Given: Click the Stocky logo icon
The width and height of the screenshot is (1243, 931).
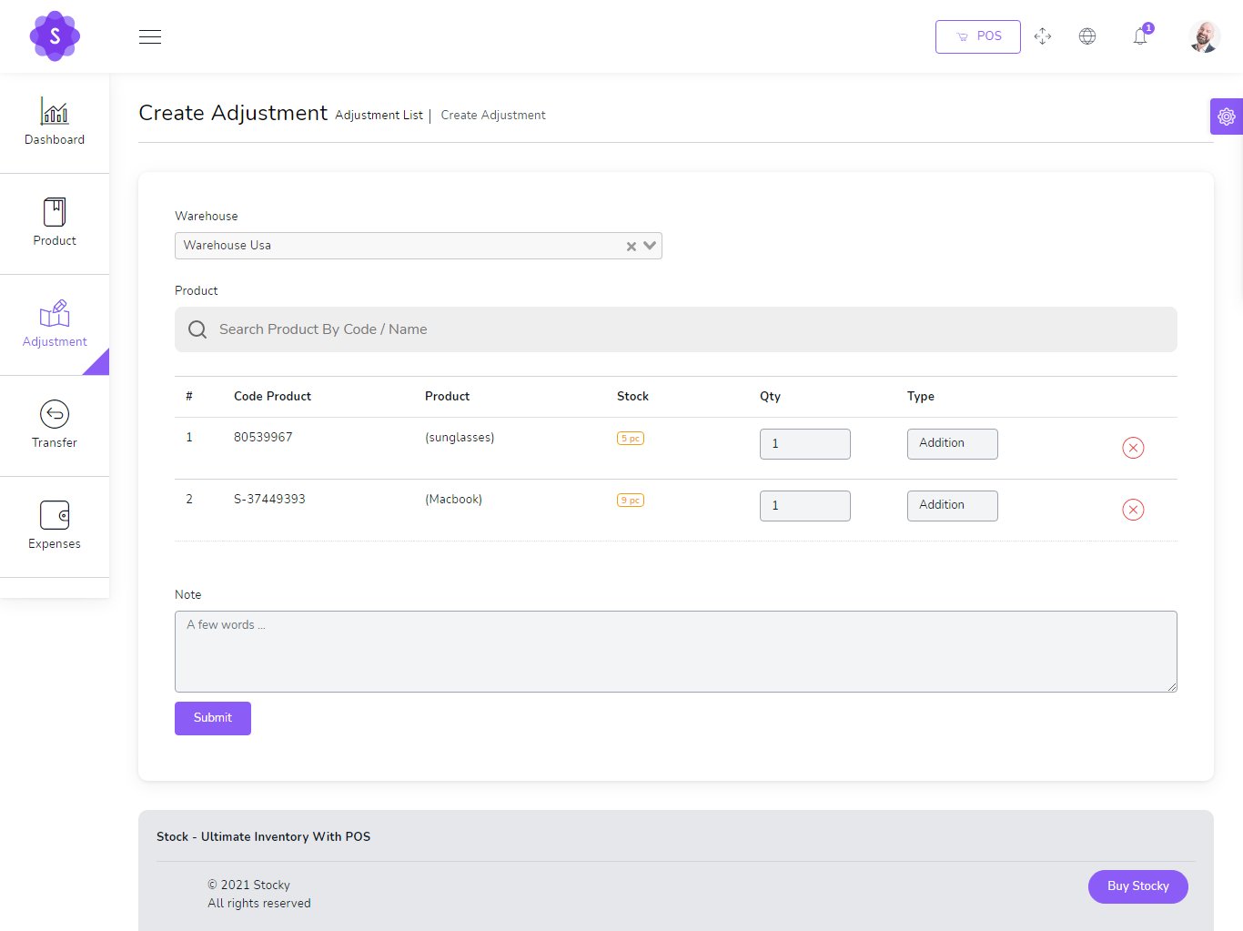Looking at the screenshot, I should pyautogui.click(x=55, y=36).
